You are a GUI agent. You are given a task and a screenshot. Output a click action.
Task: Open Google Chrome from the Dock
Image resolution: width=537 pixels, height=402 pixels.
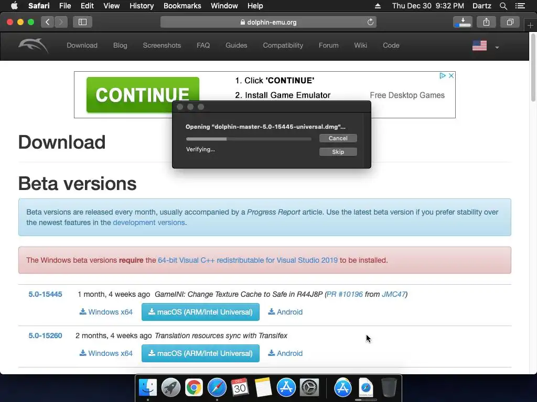point(194,388)
